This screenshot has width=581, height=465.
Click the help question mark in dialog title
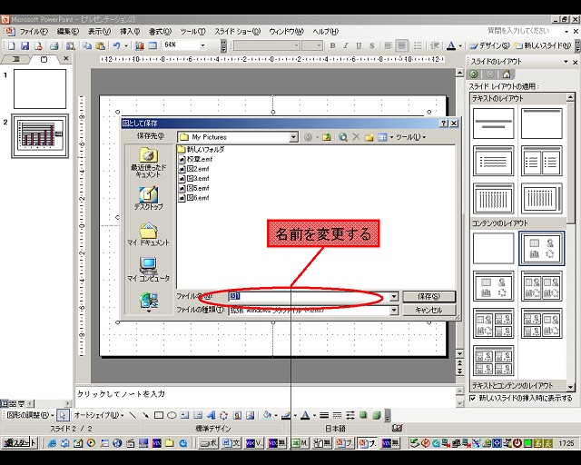pyautogui.click(x=444, y=124)
